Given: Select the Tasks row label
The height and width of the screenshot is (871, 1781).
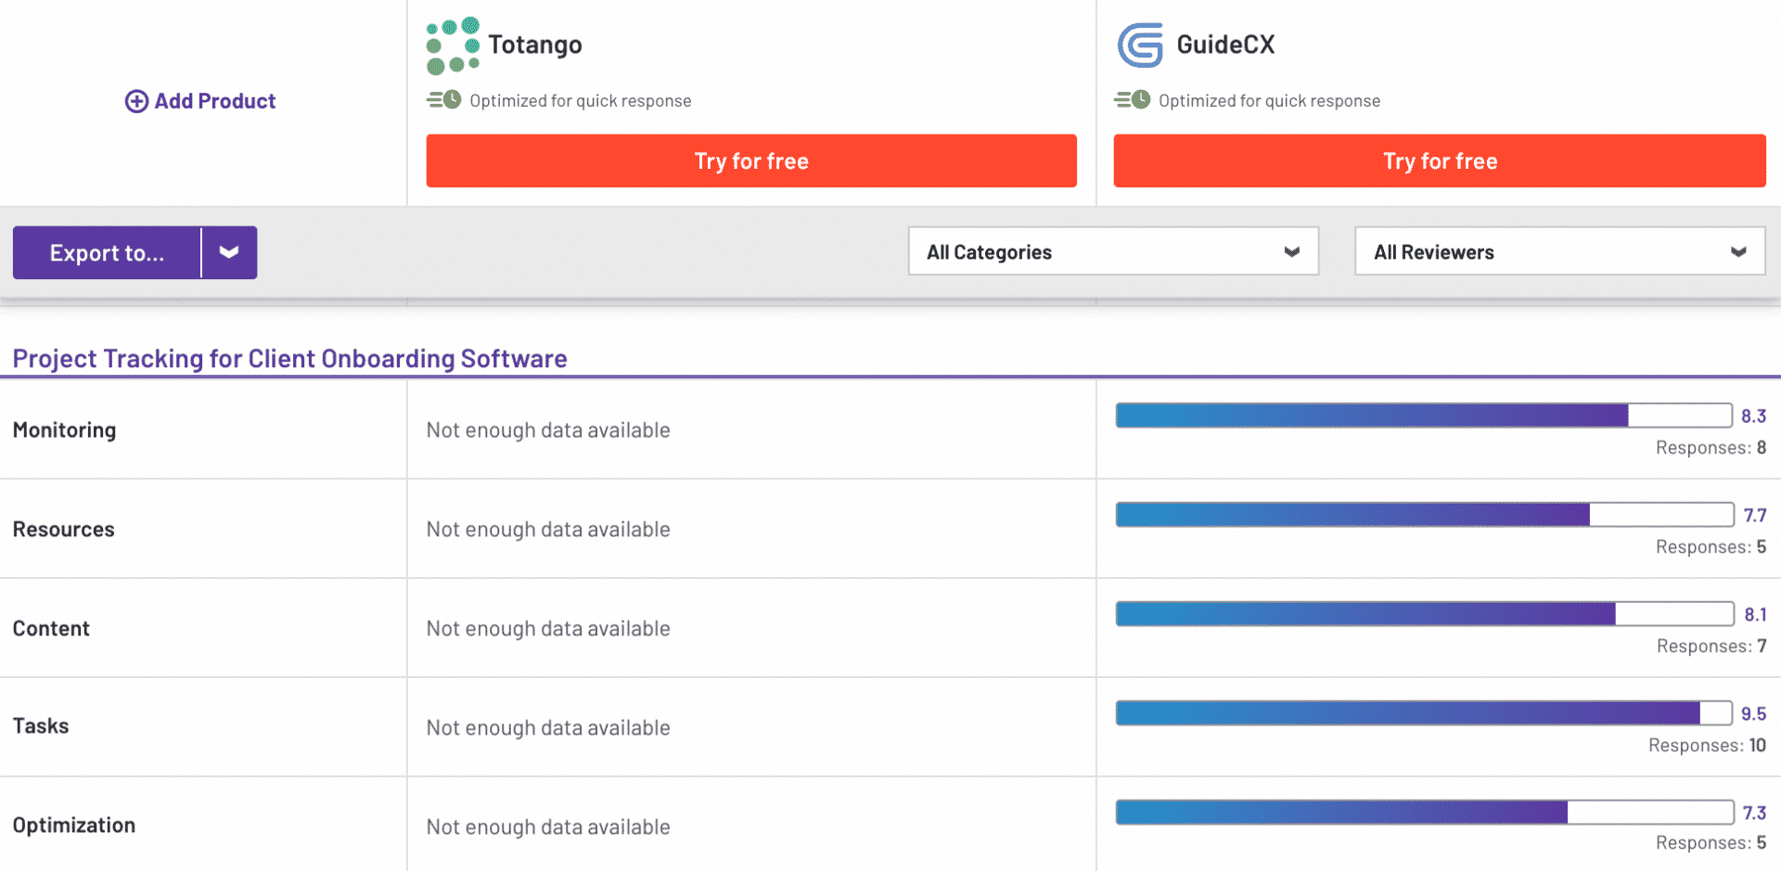Looking at the screenshot, I should [41, 725].
